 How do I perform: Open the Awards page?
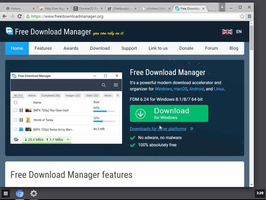point(71,48)
